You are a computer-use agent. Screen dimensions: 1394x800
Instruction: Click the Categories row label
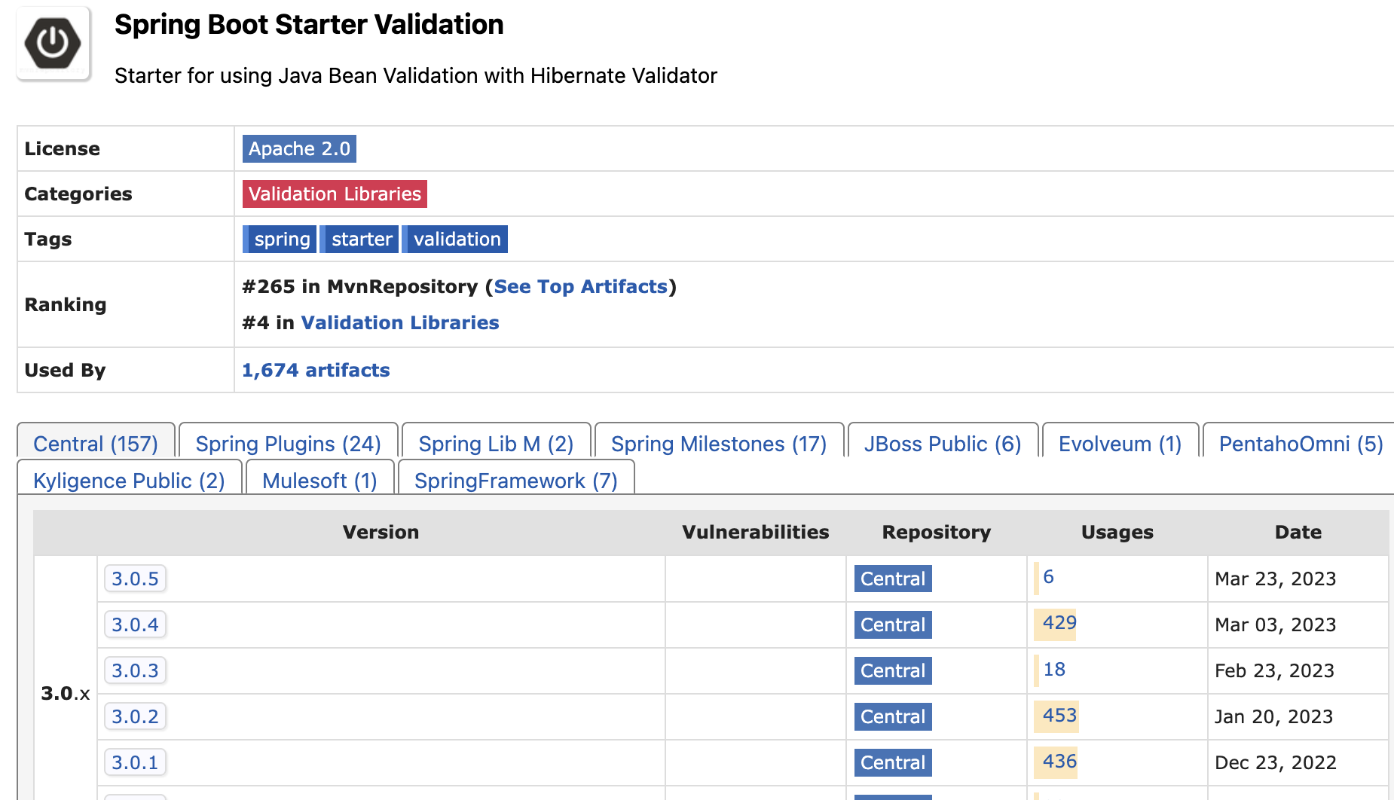[x=78, y=194]
